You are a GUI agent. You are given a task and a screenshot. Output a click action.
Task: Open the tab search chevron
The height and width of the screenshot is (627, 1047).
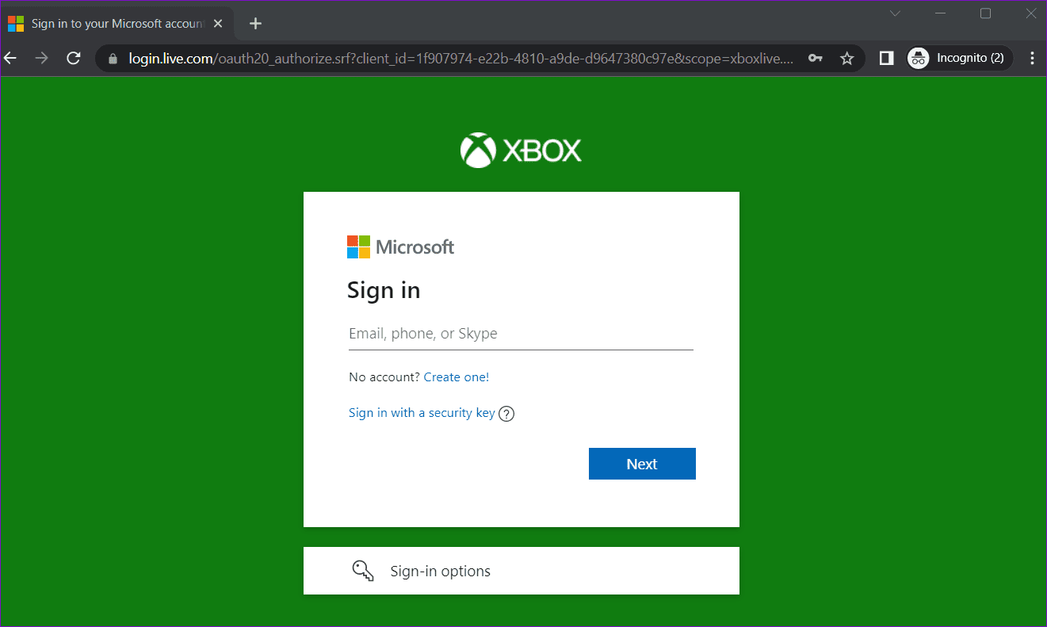(x=895, y=13)
